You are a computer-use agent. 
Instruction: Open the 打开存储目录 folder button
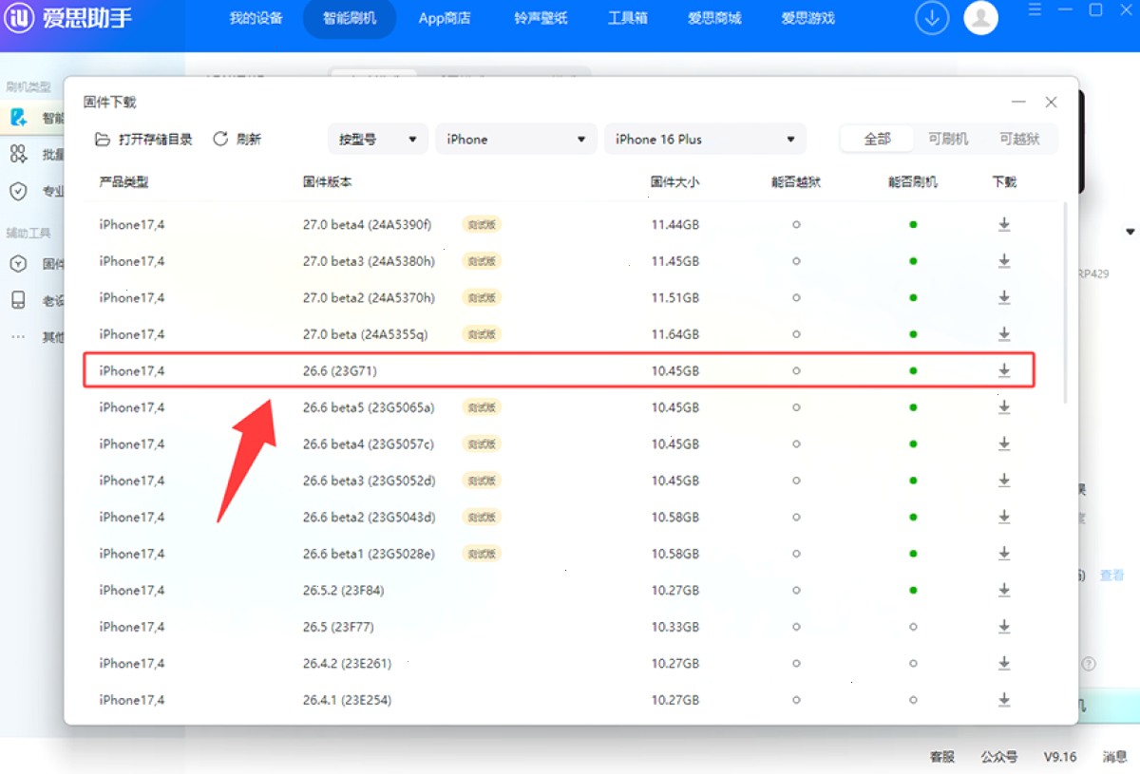pyautogui.click(x=143, y=139)
